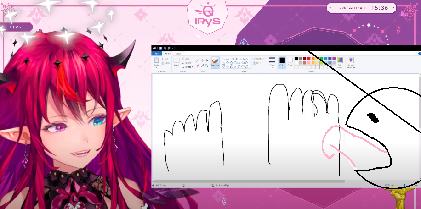The height and width of the screenshot is (209, 421).
Task: Click the Brushes tool button
Action: click(x=215, y=63)
